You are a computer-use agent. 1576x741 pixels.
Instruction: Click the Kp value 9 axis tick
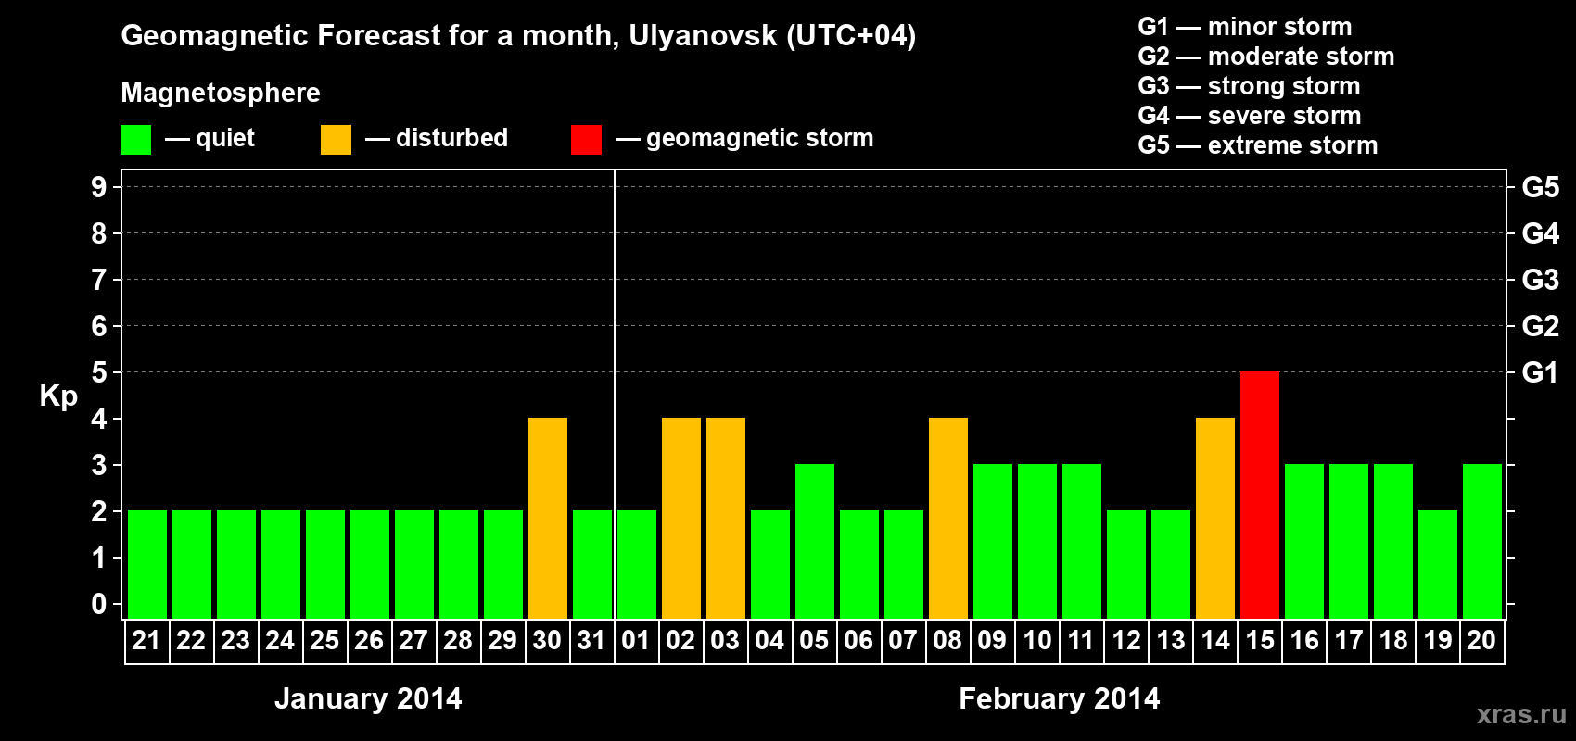coord(99,187)
